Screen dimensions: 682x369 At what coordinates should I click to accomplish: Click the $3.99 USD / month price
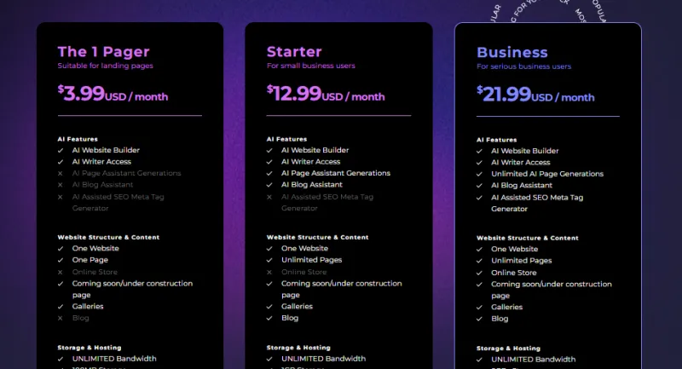point(113,94)
